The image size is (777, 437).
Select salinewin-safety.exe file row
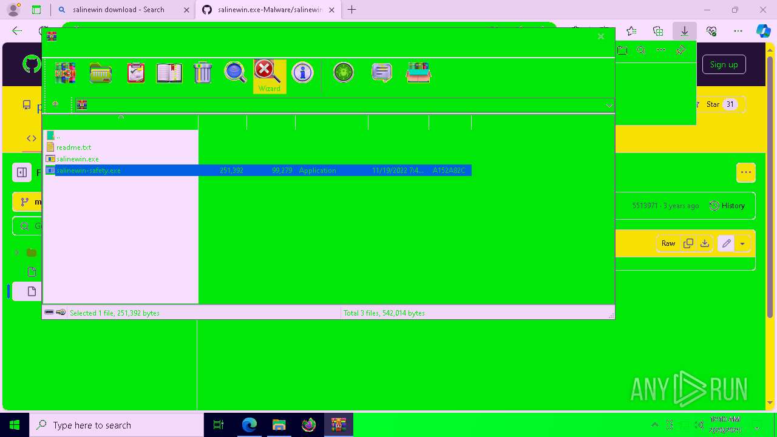pos(259,171)
